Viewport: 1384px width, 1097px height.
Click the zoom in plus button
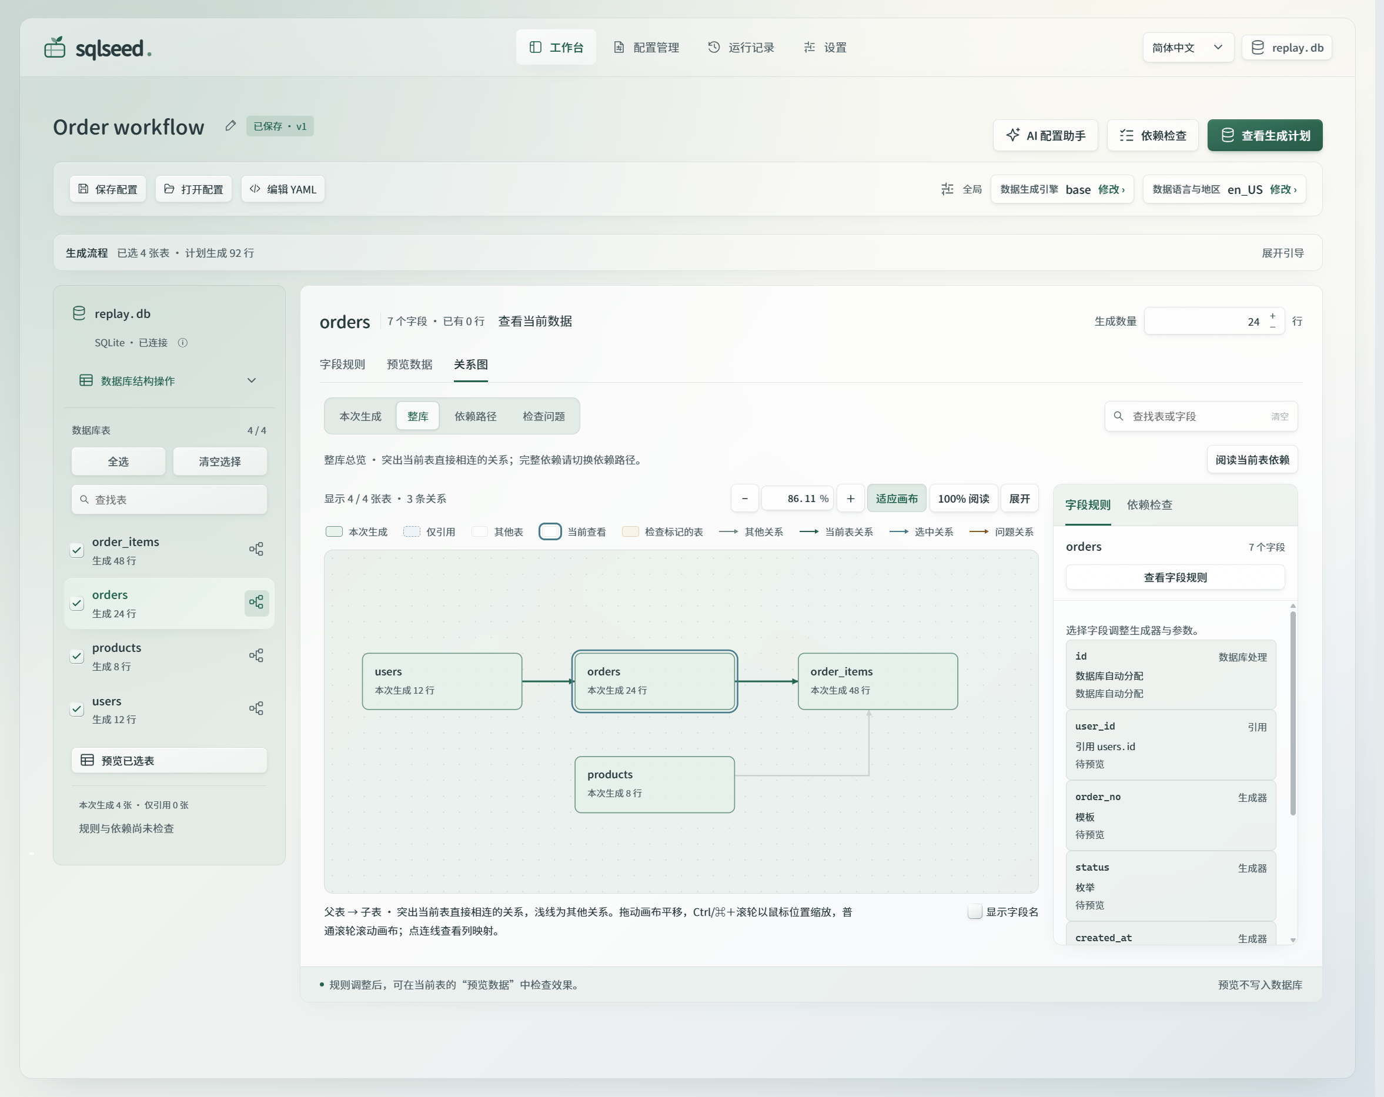coord(851,499)
